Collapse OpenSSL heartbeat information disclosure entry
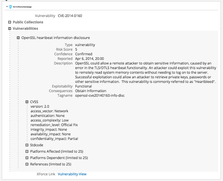 tap(18, 38)
